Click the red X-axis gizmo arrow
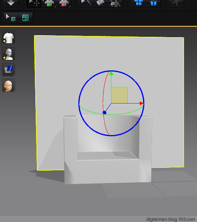This screenshot has width=197, height=222. pyautogui.click(x=141, y=103)
